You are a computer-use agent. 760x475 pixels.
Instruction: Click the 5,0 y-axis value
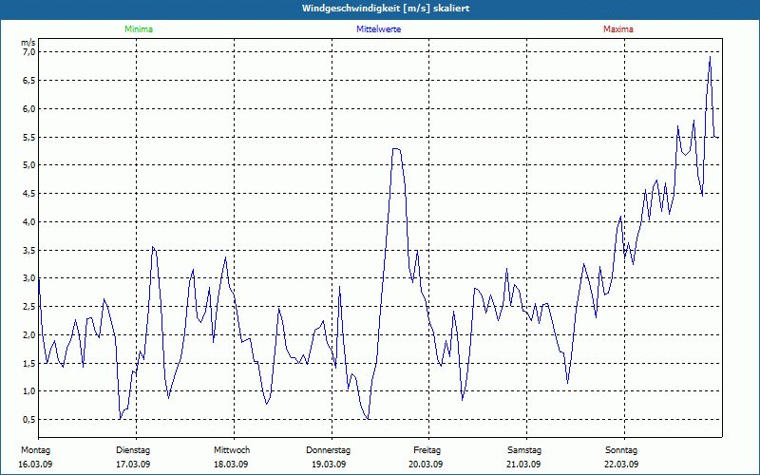point(29,165)
